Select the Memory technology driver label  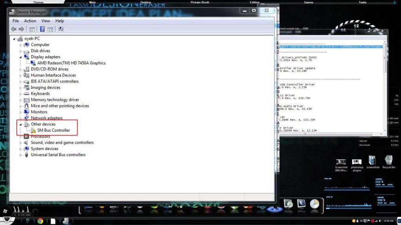[55, 100]
